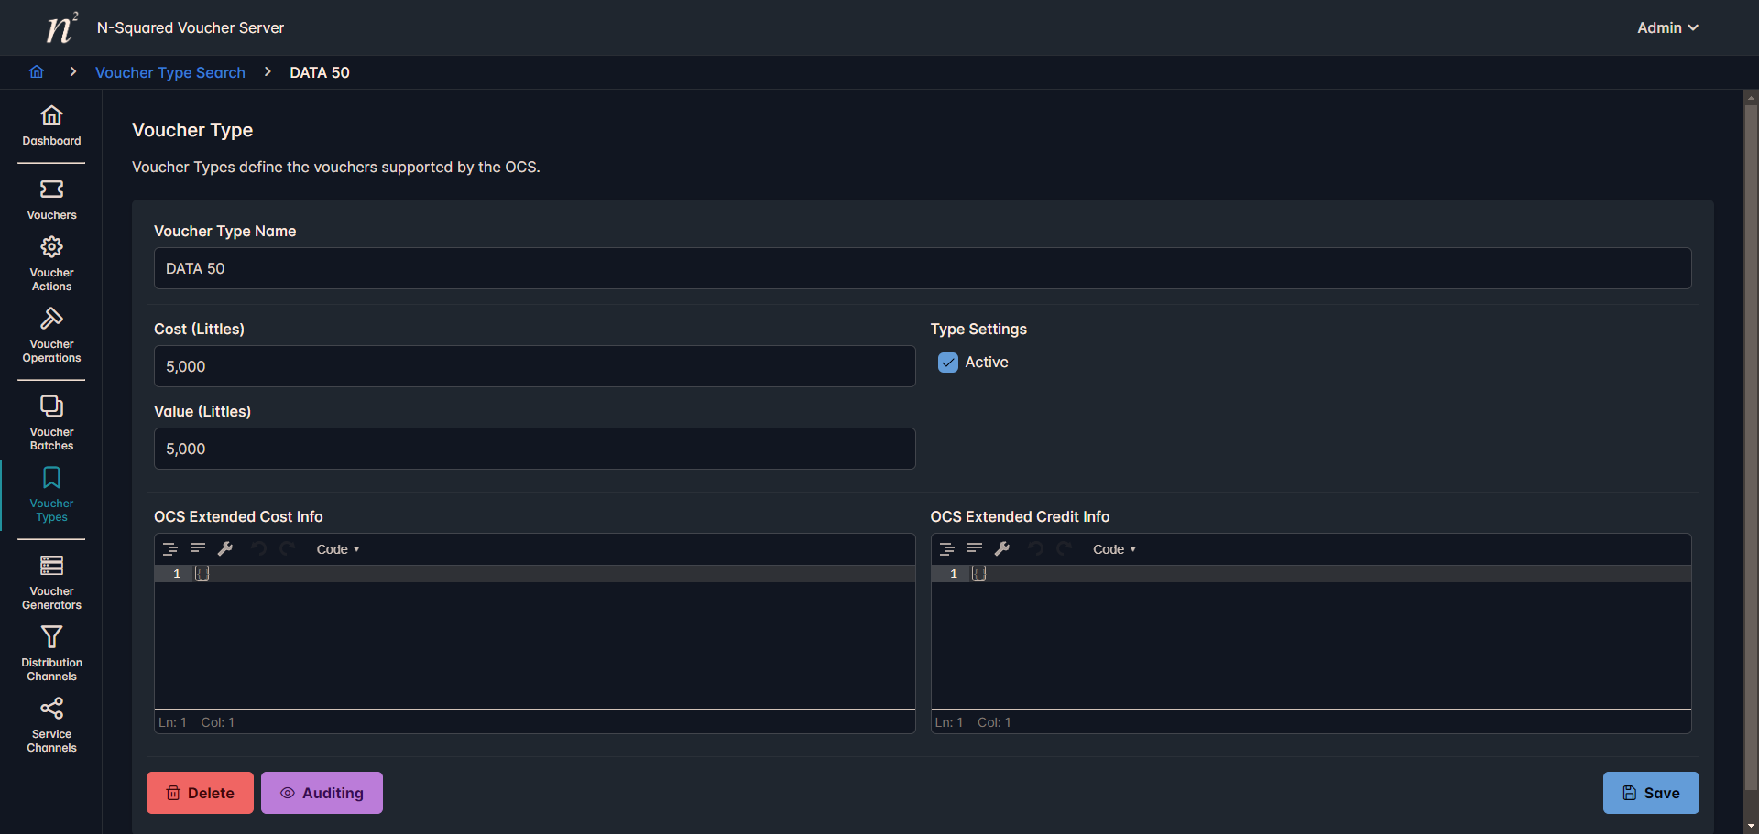The height and width of the screenshot is (834, 1759).
Task: Expand the Admin user menu
Action: 1666,27
